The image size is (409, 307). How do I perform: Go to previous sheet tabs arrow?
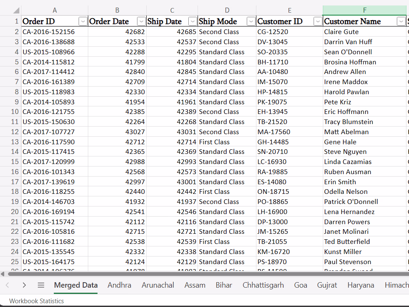[x=7, y=285]
